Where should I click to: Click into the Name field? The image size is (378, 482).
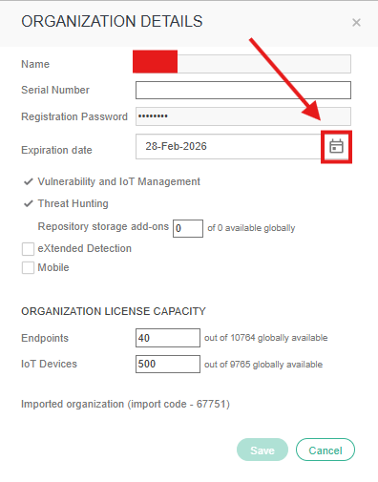click(x=243, y=64)
